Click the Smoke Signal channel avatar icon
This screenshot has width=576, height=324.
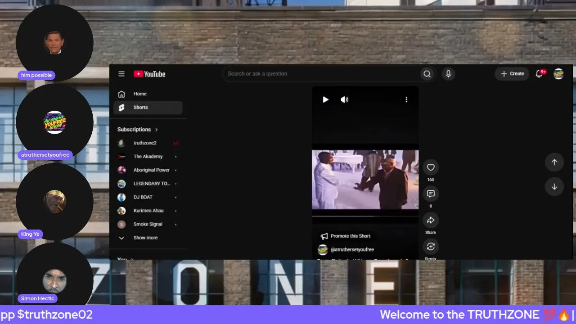pos(121,224)
